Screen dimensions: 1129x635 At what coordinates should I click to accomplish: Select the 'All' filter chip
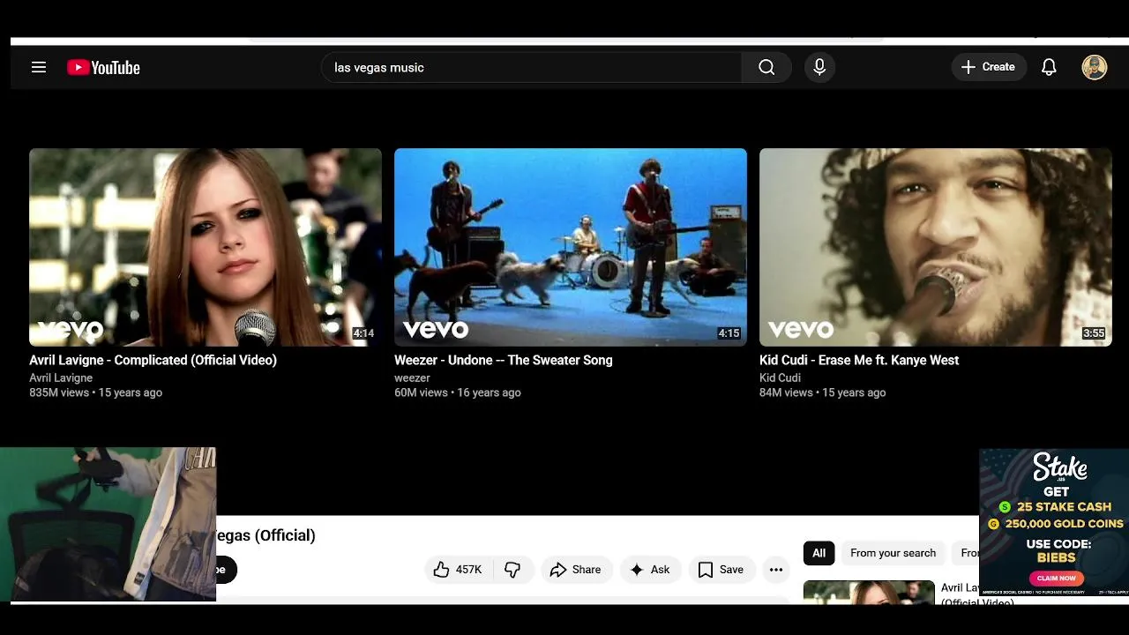pyautogui.click(x=819, y=553)
